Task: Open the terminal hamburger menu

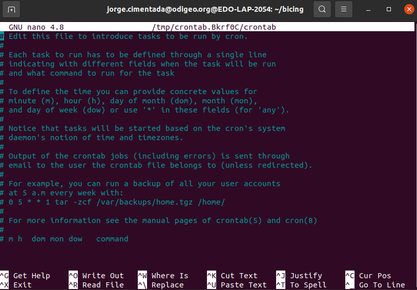Action: coord(344,9)
